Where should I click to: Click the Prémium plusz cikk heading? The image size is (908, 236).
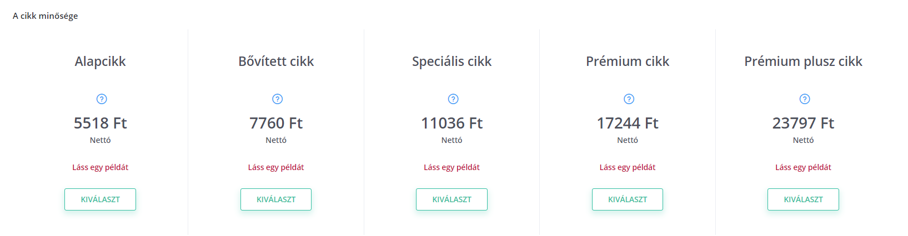(x=803, y=61)
